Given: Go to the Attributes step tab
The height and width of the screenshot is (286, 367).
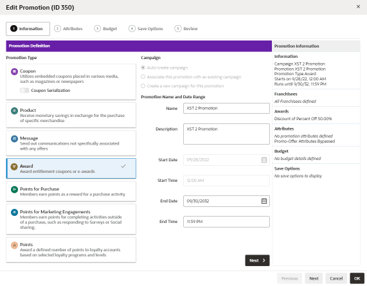Looking at the screenshot, I should (68, 28).
